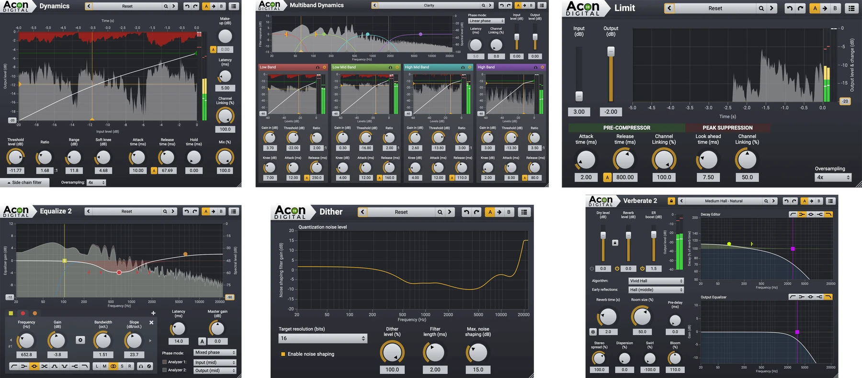Adjust the Limit Input (dB) slider handle
This screenshot has width=862, height=378.
[579, 96]
